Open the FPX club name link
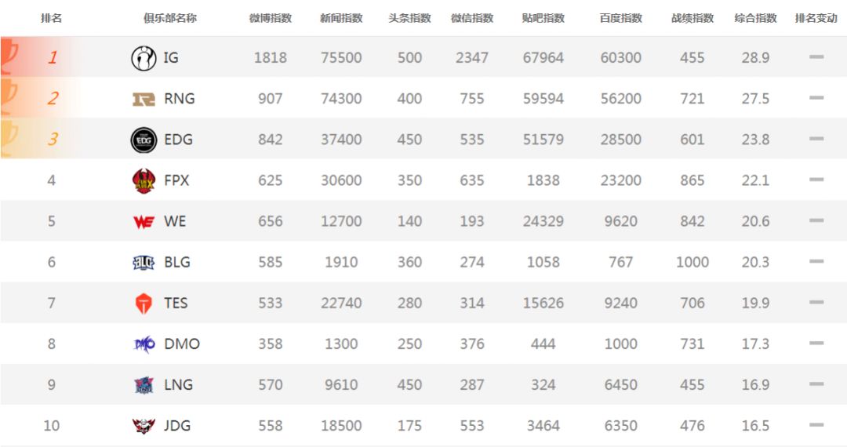 (x=176, y=180)
